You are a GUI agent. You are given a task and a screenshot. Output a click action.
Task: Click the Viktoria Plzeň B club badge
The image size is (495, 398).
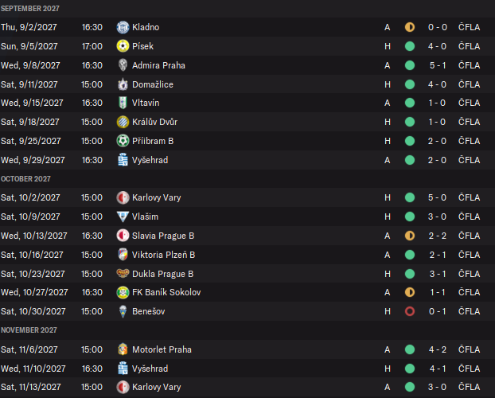(123, 255)
